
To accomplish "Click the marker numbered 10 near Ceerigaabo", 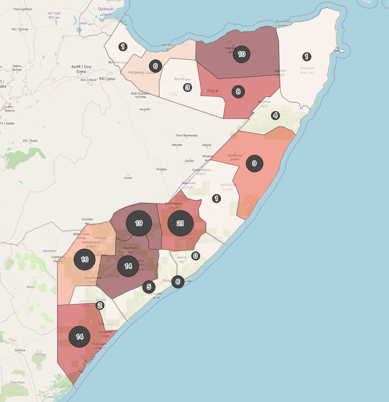I will coord(242,54).
